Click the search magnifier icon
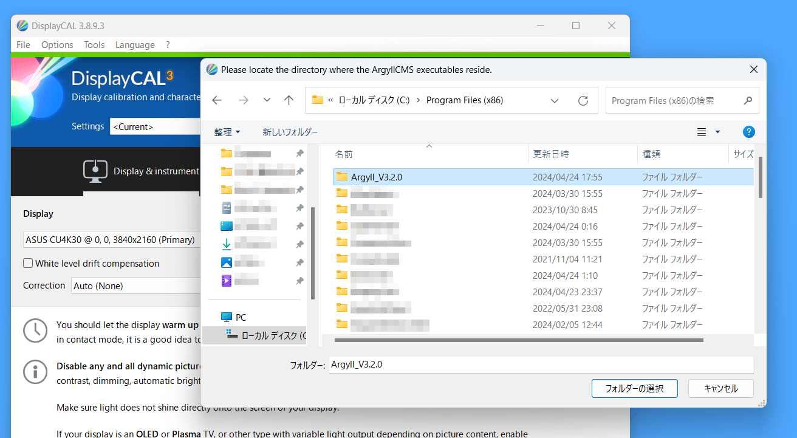 (x=748, y=100)
